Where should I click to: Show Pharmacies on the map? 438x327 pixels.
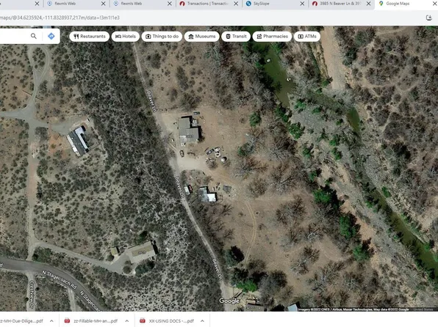(x=272, y=37)
